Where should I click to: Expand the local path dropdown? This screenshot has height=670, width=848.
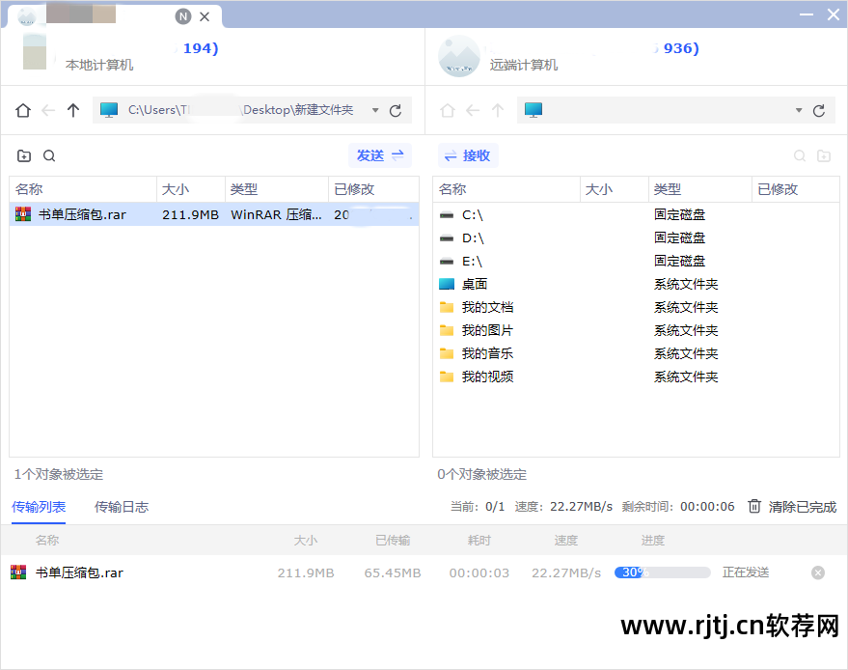[x=375, y=111]
